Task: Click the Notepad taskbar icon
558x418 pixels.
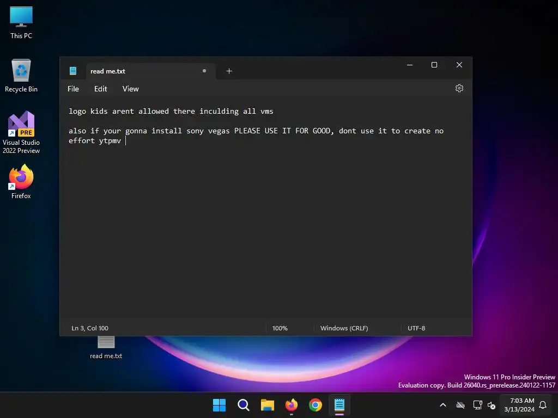Action: [x=339, y=405]
